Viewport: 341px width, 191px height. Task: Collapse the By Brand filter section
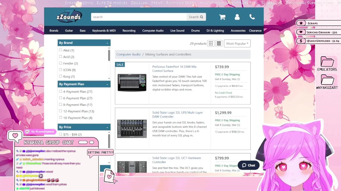(107, 43)
